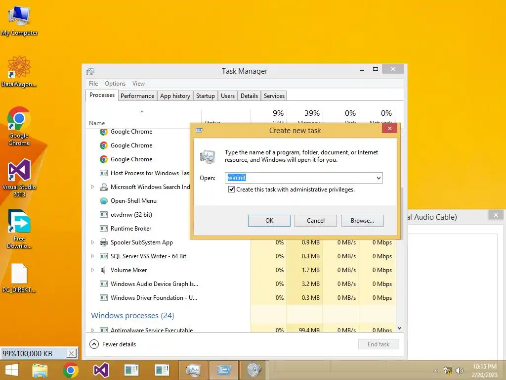
Task: Switch to the speaker app taskbar button
Action: tap(254, 370)
